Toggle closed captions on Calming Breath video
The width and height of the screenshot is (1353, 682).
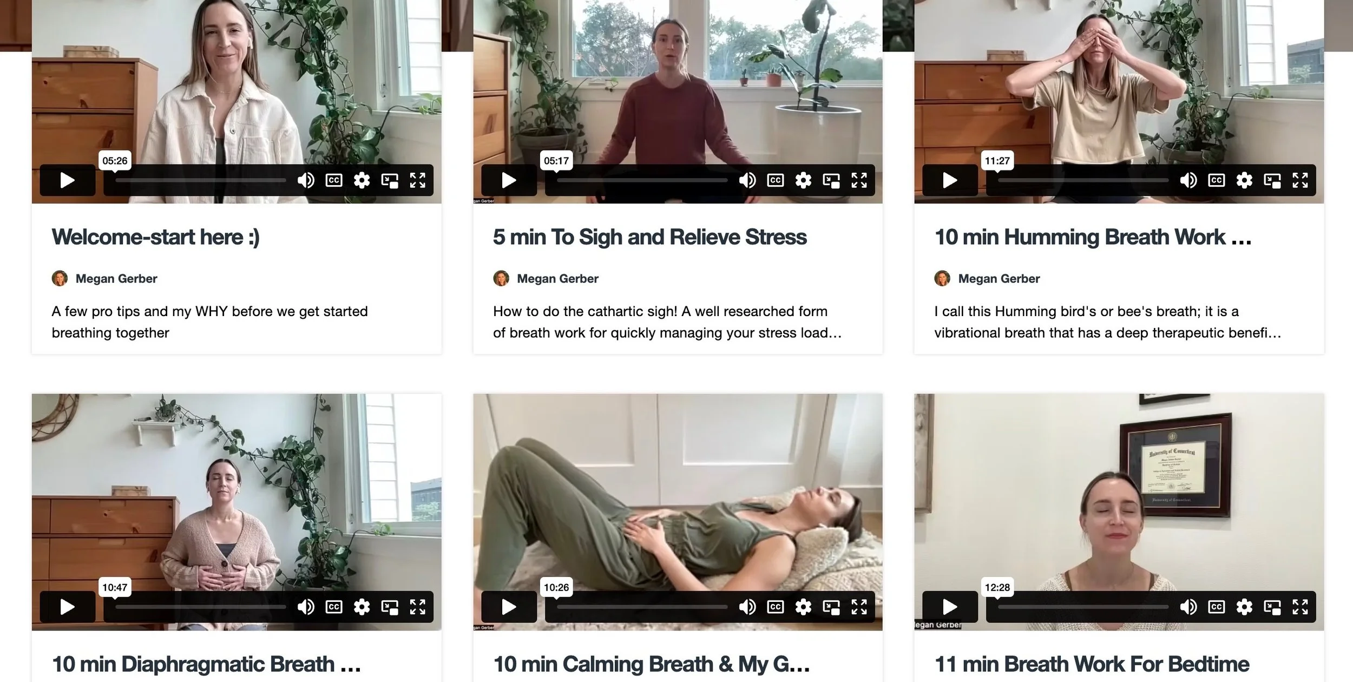775,607
